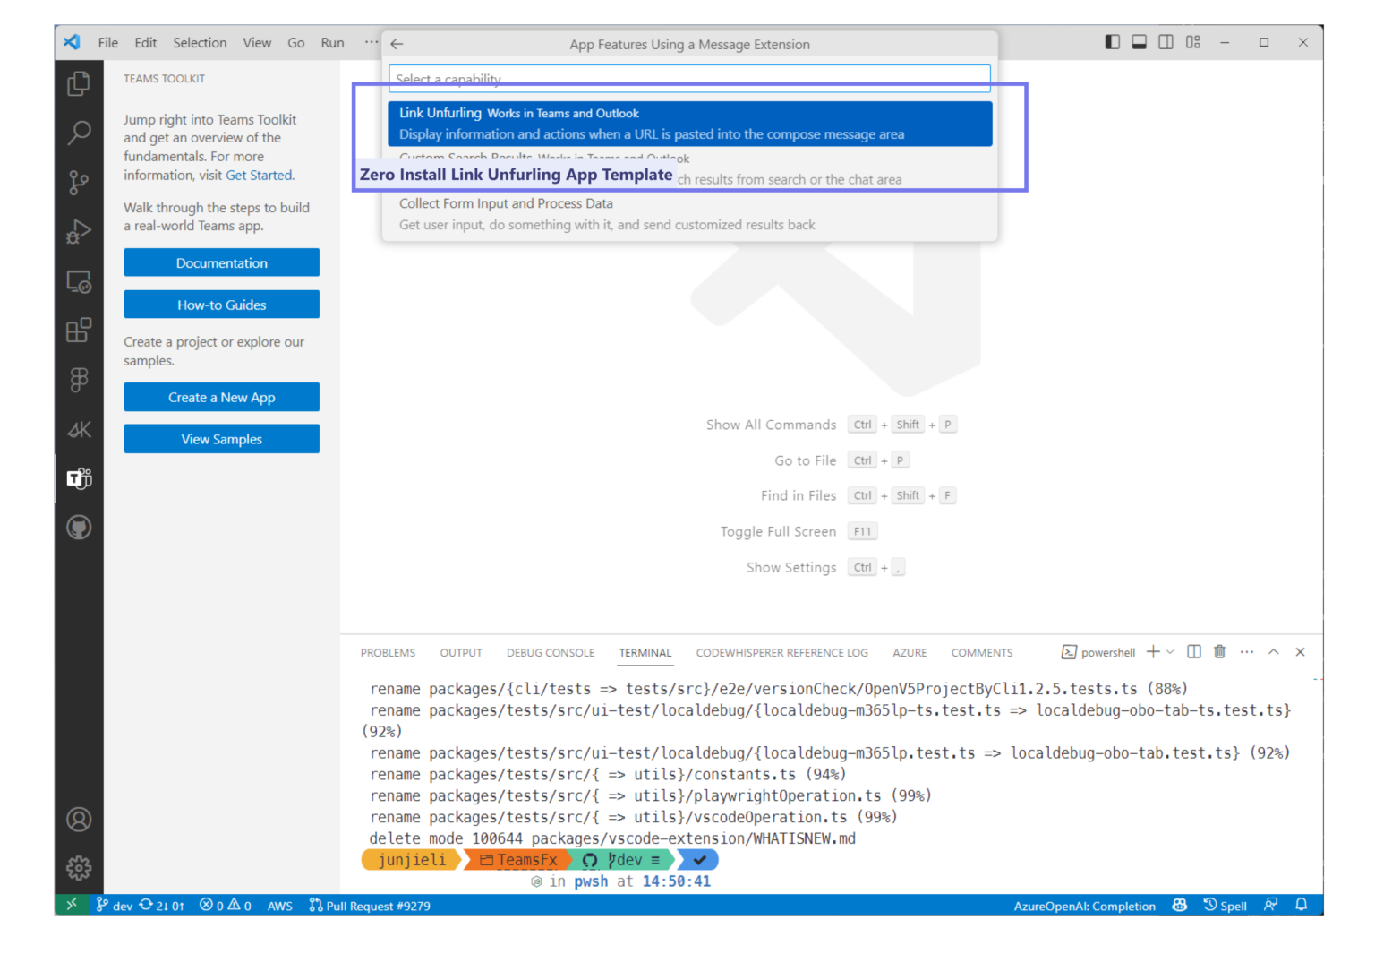Open the Source Control view
Screen dimensions: 1375x954
[x=79, y=182]
